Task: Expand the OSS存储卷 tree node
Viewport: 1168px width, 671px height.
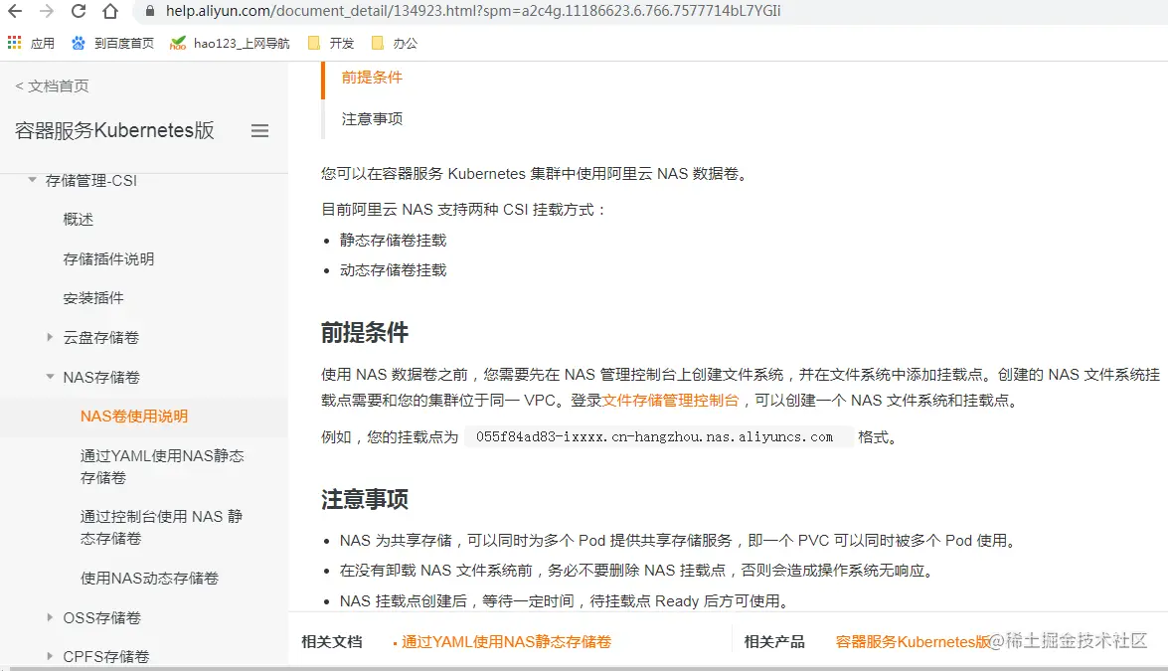Action: tap(50, 617)
